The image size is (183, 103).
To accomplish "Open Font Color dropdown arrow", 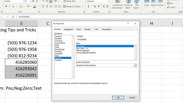I will coord(37,6).
